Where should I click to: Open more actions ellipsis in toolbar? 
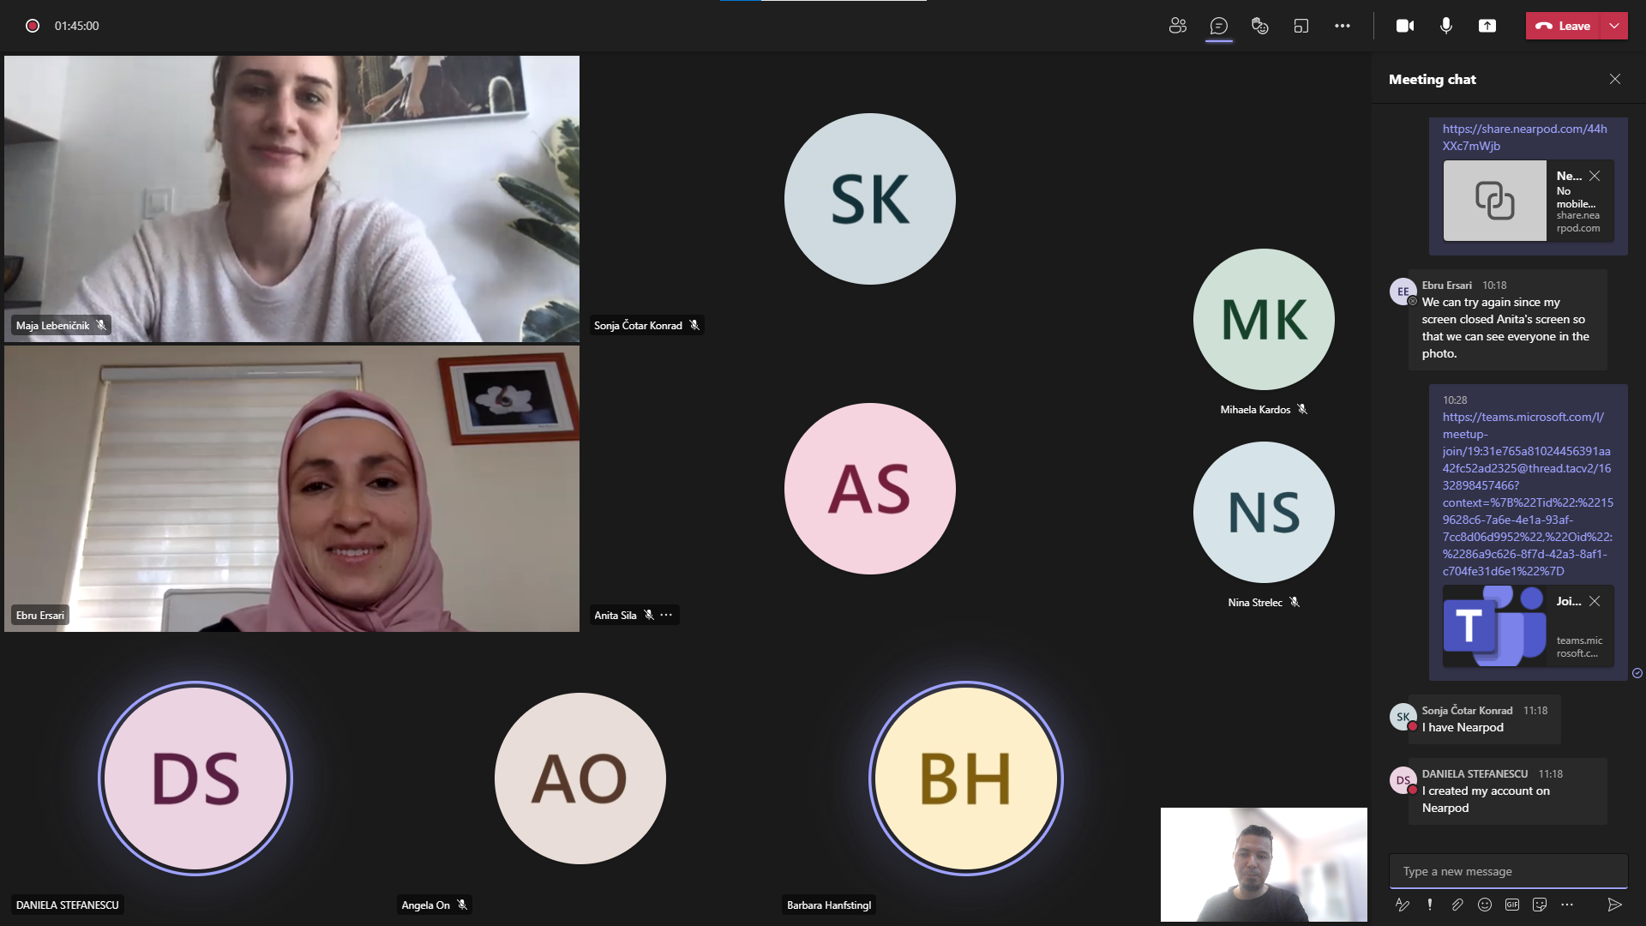(x=1343, y=26)
